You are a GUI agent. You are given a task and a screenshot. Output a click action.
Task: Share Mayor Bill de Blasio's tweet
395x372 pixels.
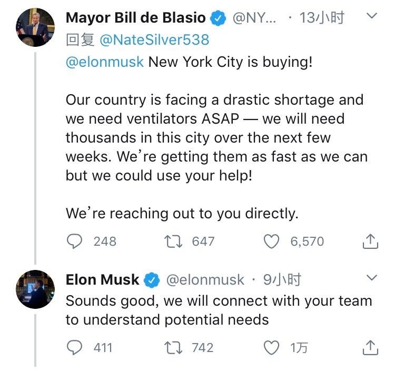pos(371,242)
